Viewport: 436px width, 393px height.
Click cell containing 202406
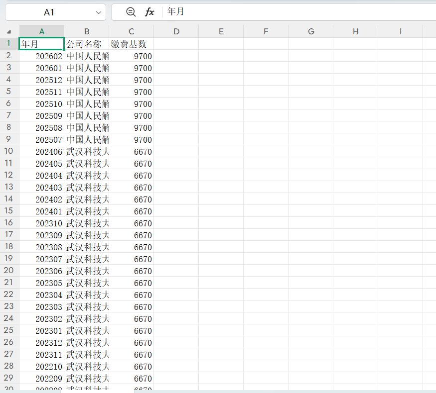[x=42, y=151]
